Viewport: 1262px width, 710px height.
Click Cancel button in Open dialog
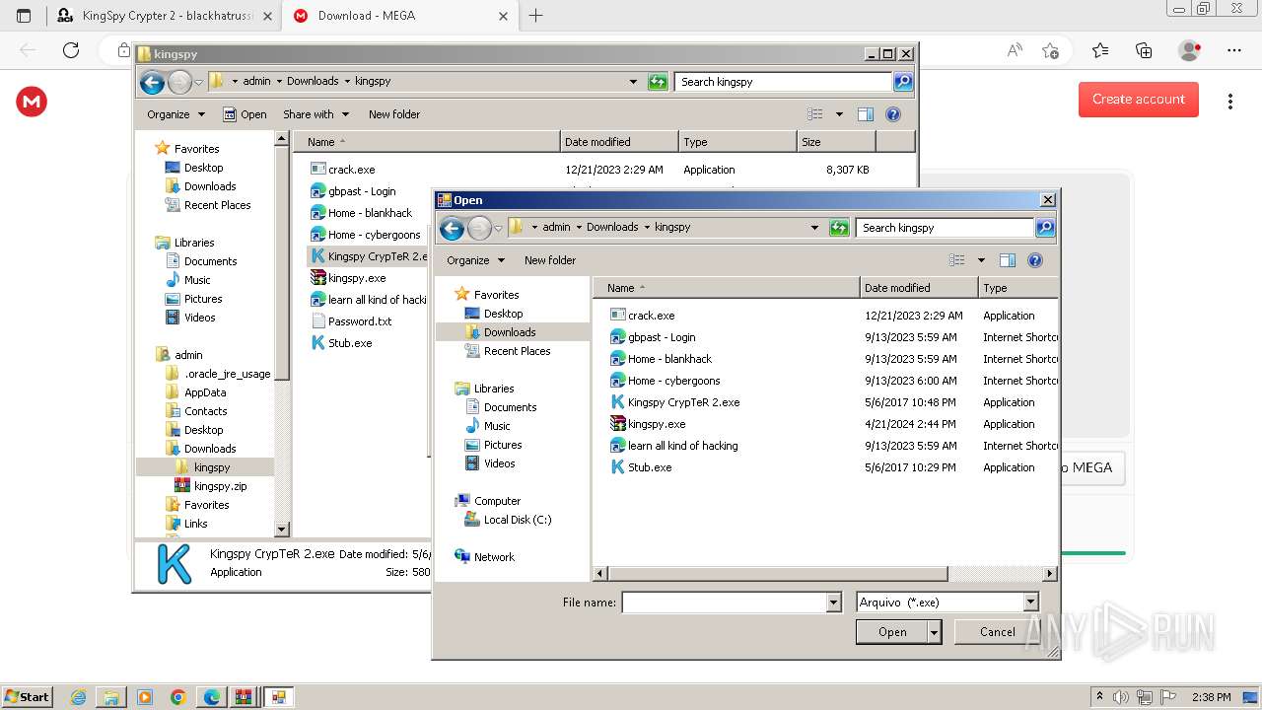997,632
